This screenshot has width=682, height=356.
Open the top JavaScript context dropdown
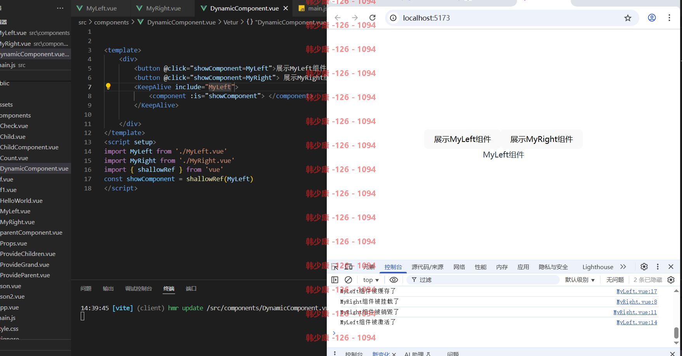click(x=371, y=280)
